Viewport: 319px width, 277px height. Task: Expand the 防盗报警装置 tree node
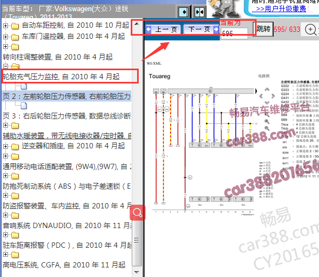click(x=6, y=196)
